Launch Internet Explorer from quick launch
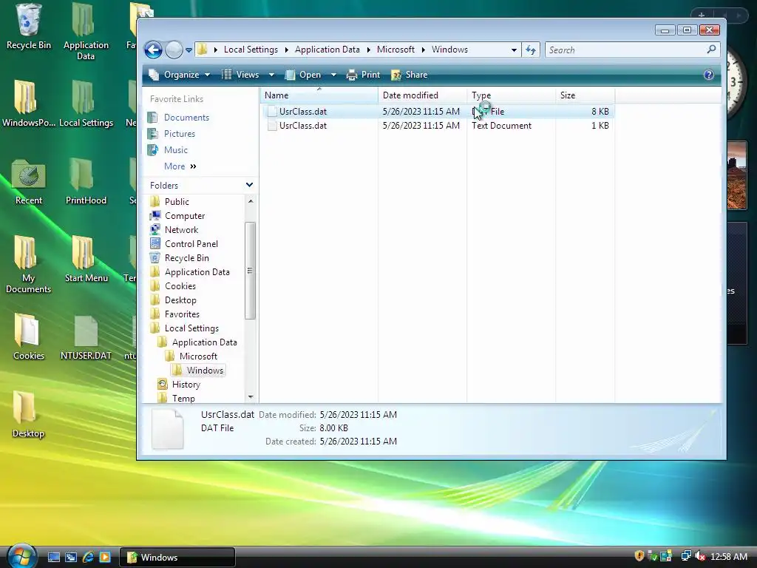The width and height of the screenshot is (757, 568). coord(88,558)
